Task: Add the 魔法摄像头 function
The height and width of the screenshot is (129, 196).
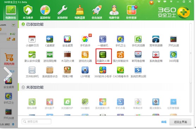Action: pyautogui.click(x=155, y=104)
